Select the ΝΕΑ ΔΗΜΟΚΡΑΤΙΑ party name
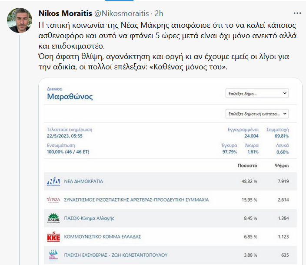 pos(83,181)
